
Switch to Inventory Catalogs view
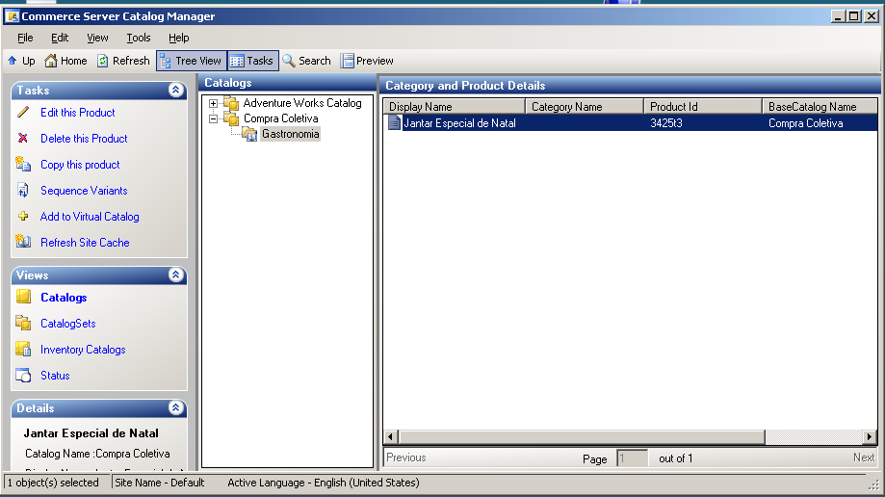(83, 350)
